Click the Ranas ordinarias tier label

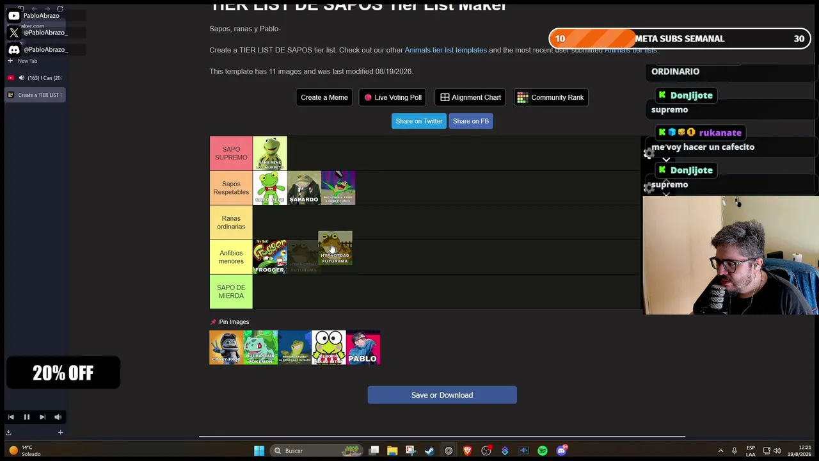click(x=231, y=222)
